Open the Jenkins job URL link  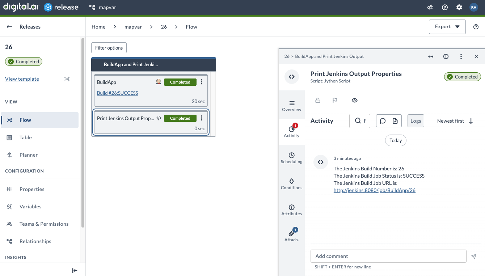point(375,190)
